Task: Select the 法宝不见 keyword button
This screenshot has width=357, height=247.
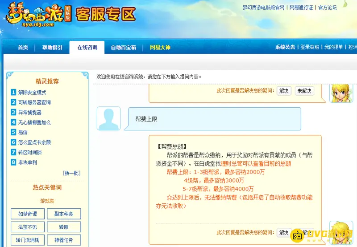Action: click(x=28, y=227)
